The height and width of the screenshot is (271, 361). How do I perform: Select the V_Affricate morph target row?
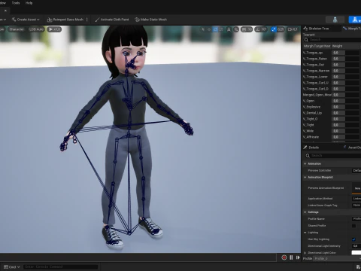tap(332, 137)
